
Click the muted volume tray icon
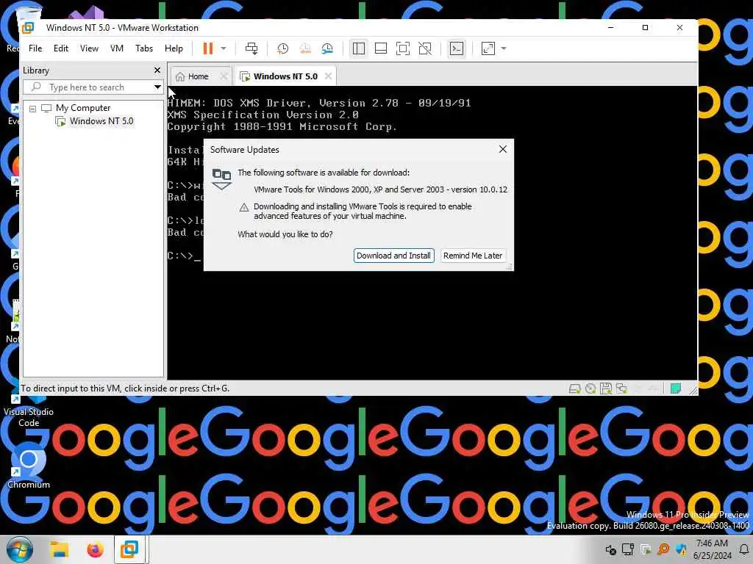pos(610,549)
